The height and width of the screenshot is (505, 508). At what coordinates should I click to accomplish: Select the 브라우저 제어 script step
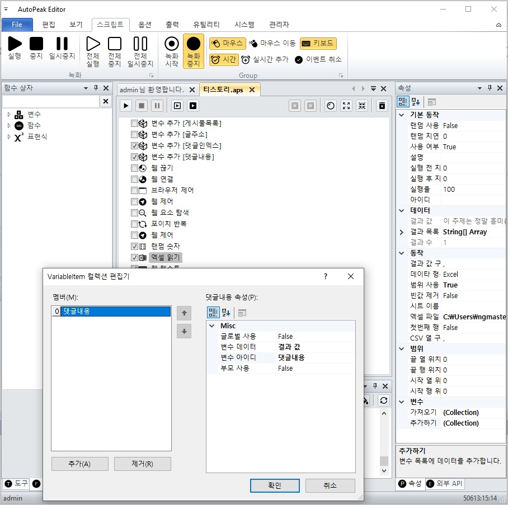click(x=172, y=190)
